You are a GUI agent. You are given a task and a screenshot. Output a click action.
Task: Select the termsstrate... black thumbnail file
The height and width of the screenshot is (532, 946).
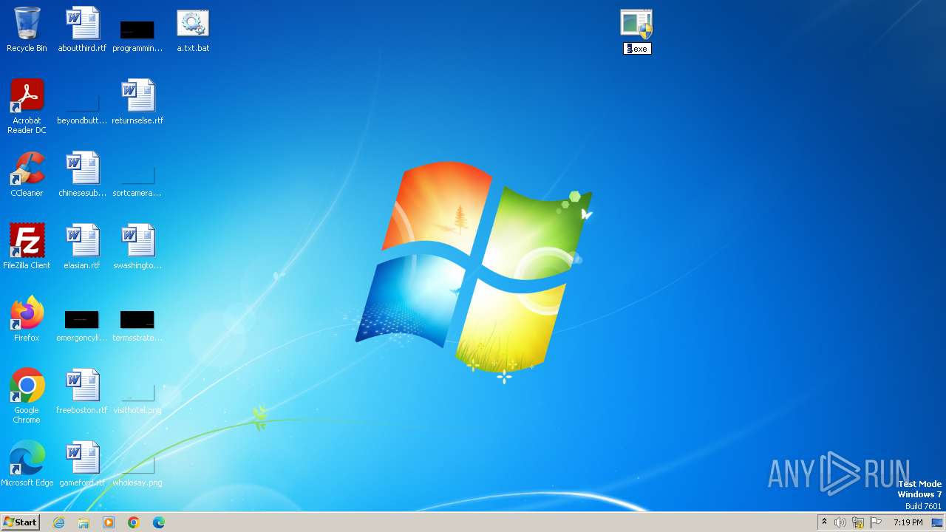[137, 320]
